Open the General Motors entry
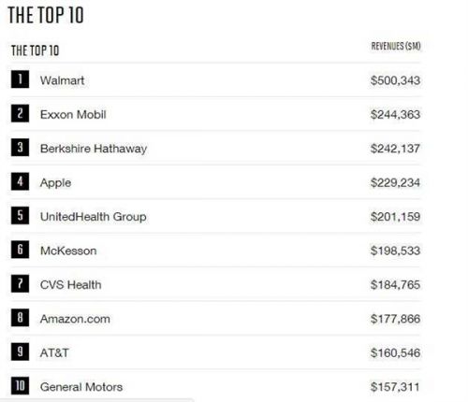Viewport: 468px width, 402px height. [81, 387]
